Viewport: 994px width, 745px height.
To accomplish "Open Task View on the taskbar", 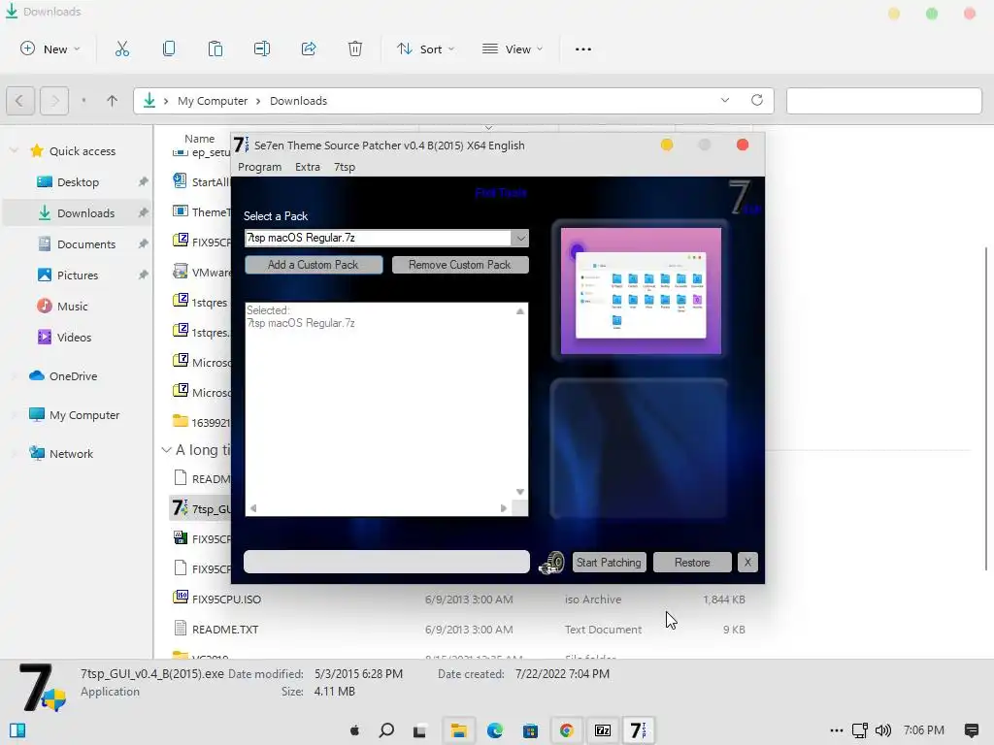I will [x=419, y=731].
